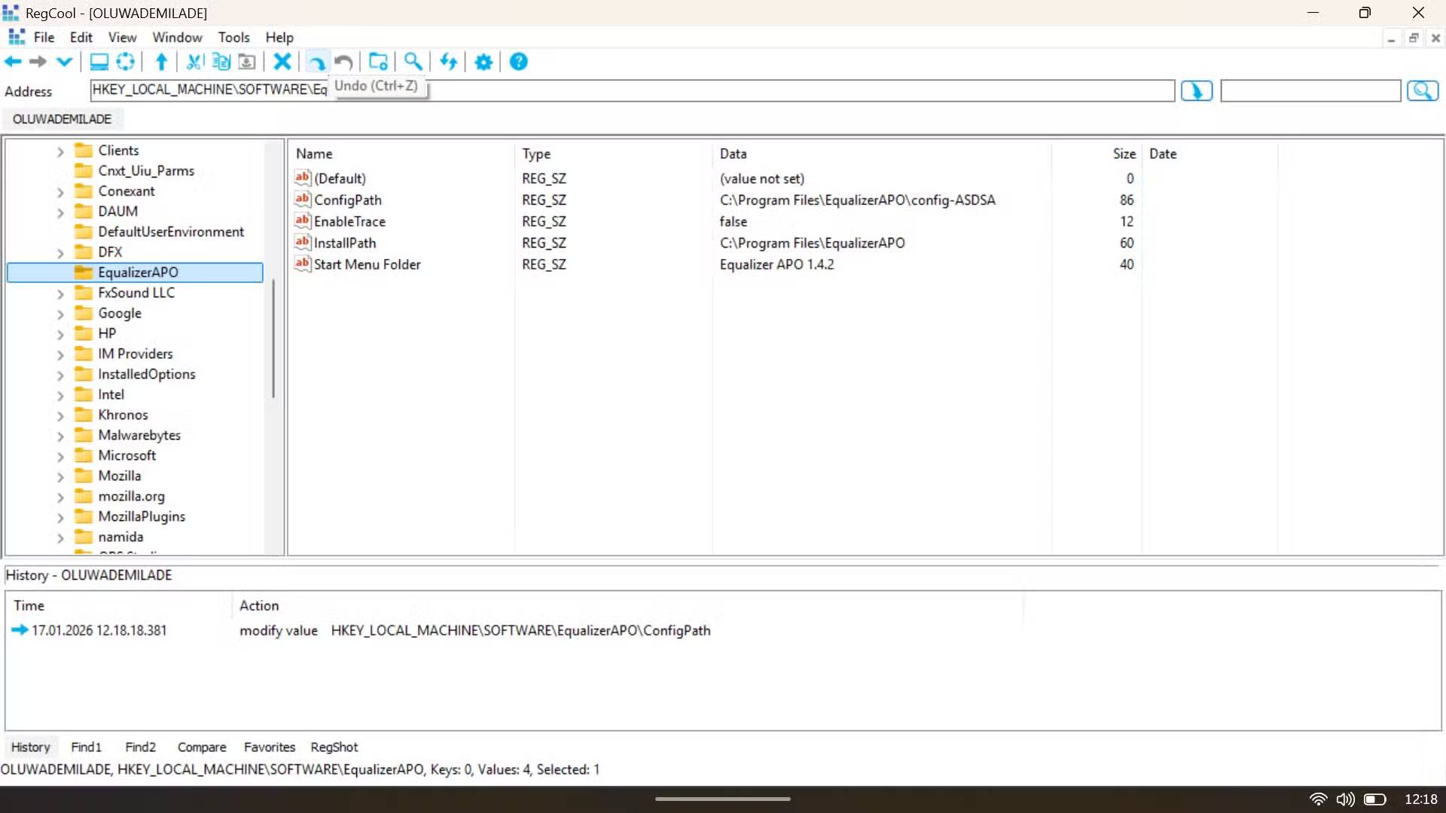The height and width of the screenshot is (813, 1446).
Task: Expand the Microsoft registry key
Action: [60, 455]
